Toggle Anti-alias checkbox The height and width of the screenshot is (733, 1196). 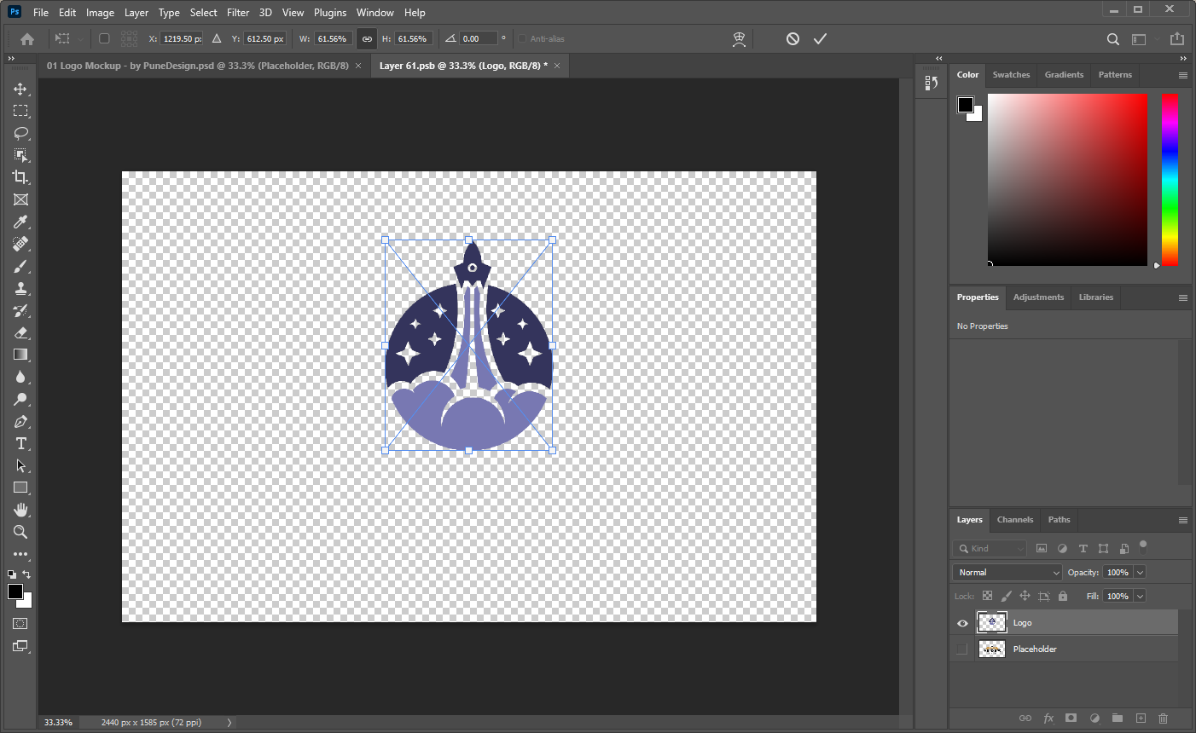coord(522,38)
